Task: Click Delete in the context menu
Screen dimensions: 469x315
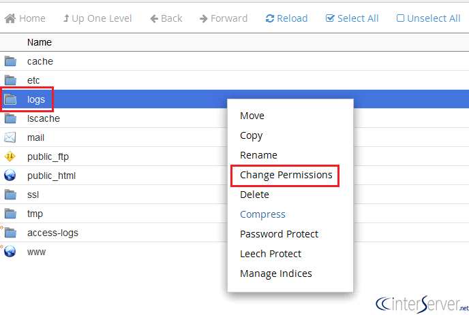Action: pyautogui.click(x=254, y=195)
